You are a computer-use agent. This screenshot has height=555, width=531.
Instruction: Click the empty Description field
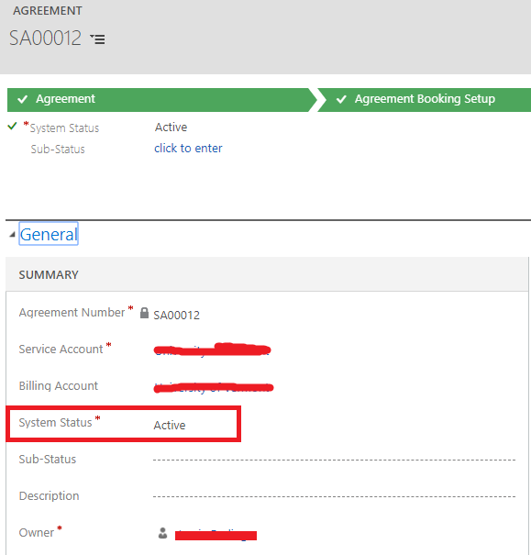pos(334,496)
